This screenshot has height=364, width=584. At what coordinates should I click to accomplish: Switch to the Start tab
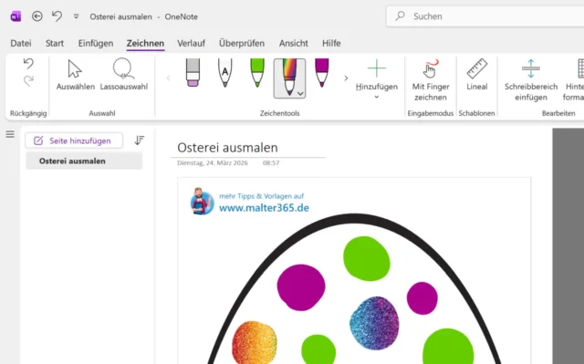coord(55,43)
